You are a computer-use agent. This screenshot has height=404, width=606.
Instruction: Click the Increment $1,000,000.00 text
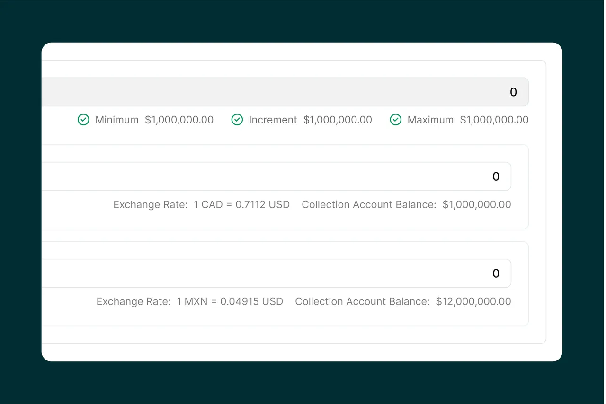coord(311,120)
